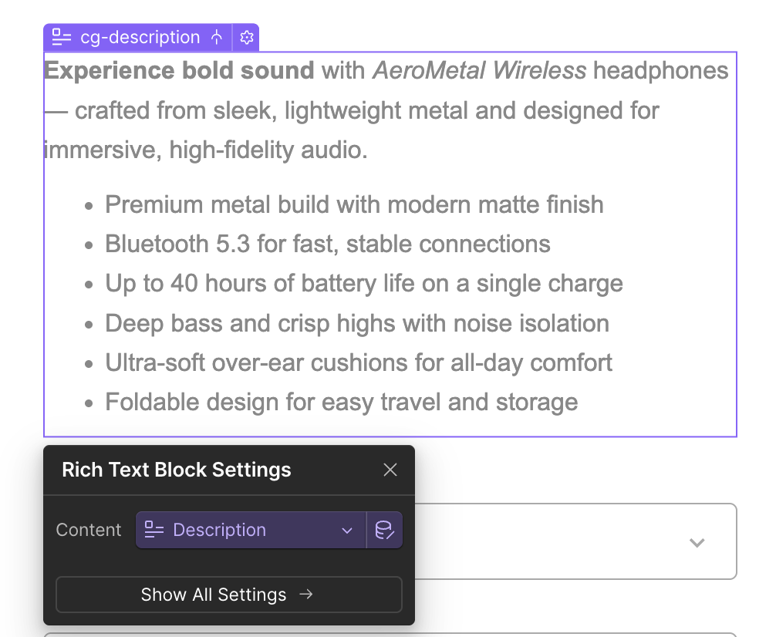Open the Description content dropdown
Image resolution: width=776 pixels, height=637 pixels.
click(x=251, y=530)
